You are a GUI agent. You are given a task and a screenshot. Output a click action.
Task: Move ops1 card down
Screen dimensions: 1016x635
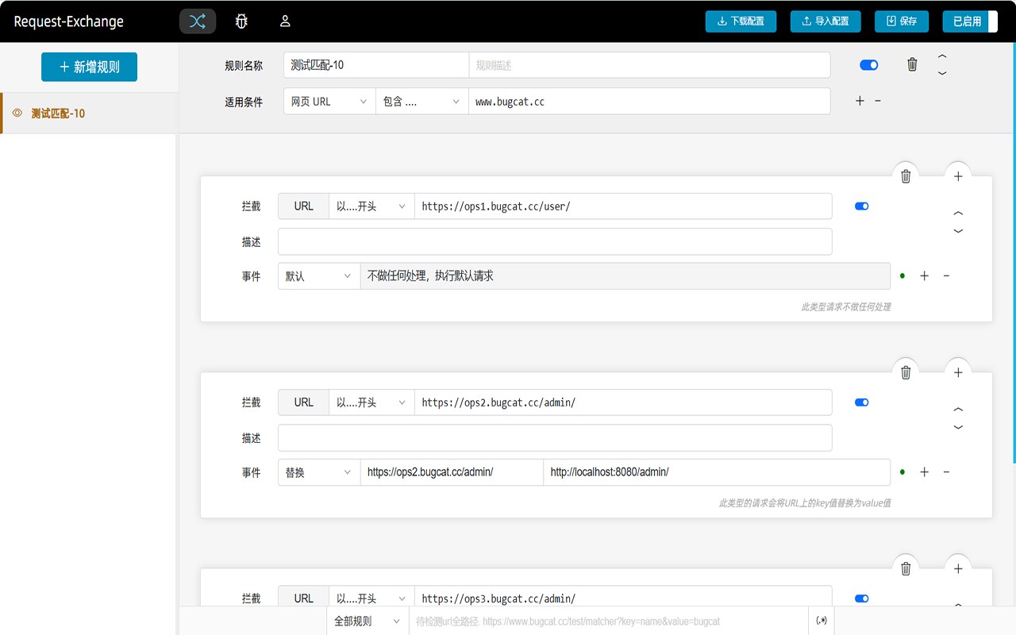click(x=958, y=231)
